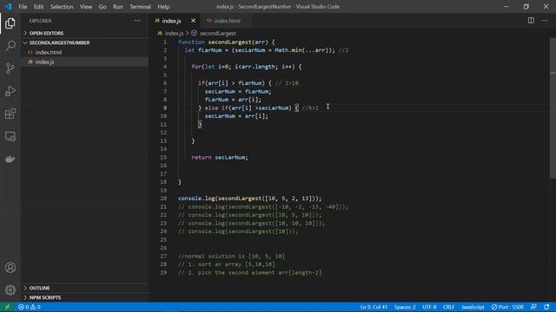The height and width of the screenshot is (312, 556).
Task: Click the return secLarNum; line
Action: point(220,158)
